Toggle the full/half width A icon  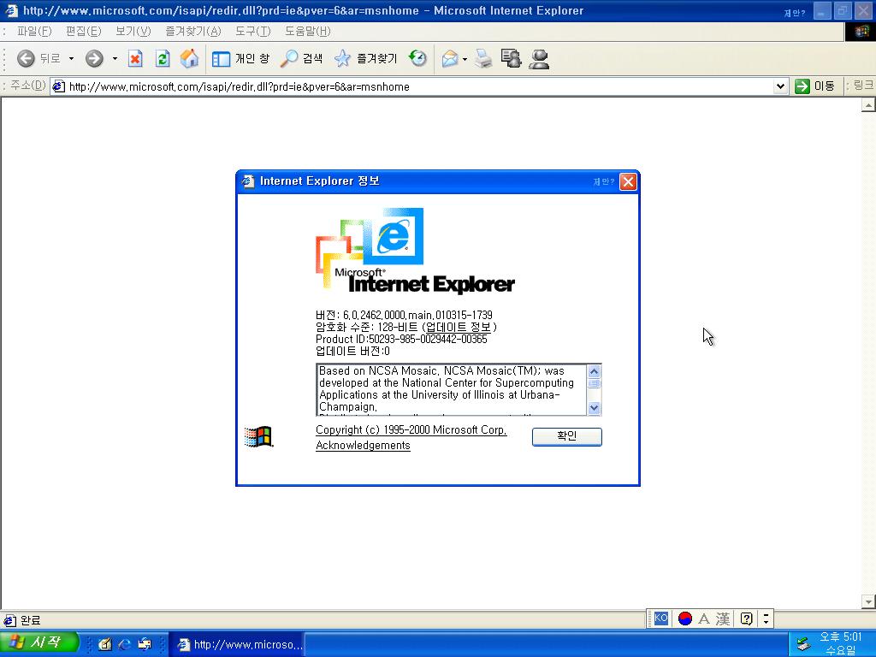[x=704, y=619]
